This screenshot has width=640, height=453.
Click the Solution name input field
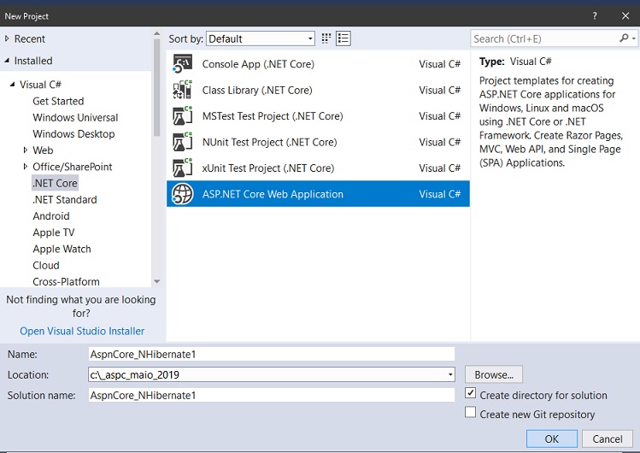coord(272,395)
